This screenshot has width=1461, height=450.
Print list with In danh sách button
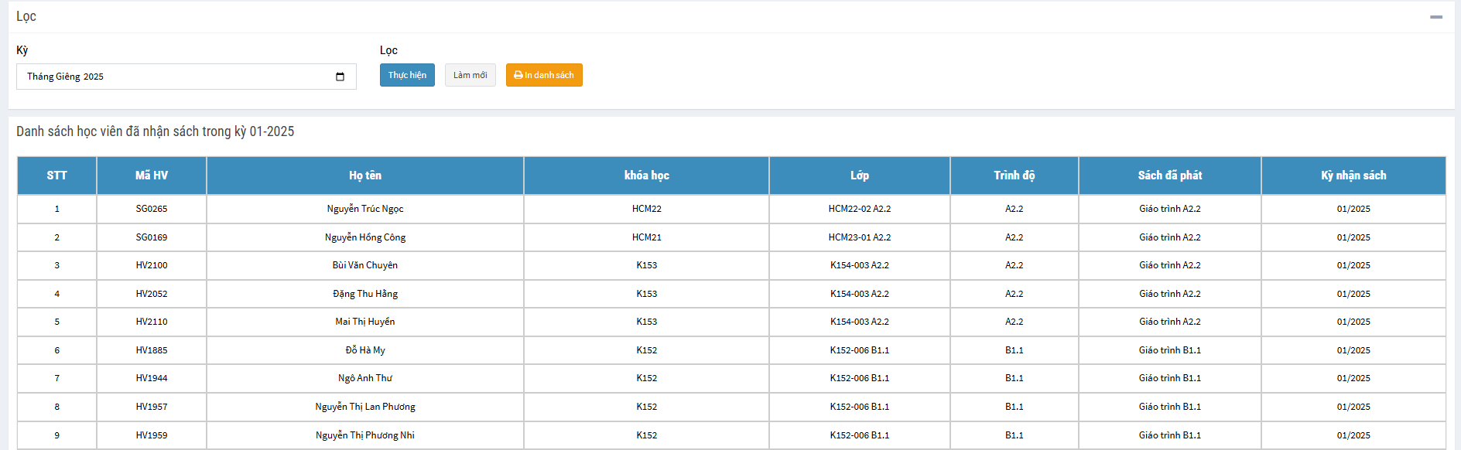(x=544, y=75)
